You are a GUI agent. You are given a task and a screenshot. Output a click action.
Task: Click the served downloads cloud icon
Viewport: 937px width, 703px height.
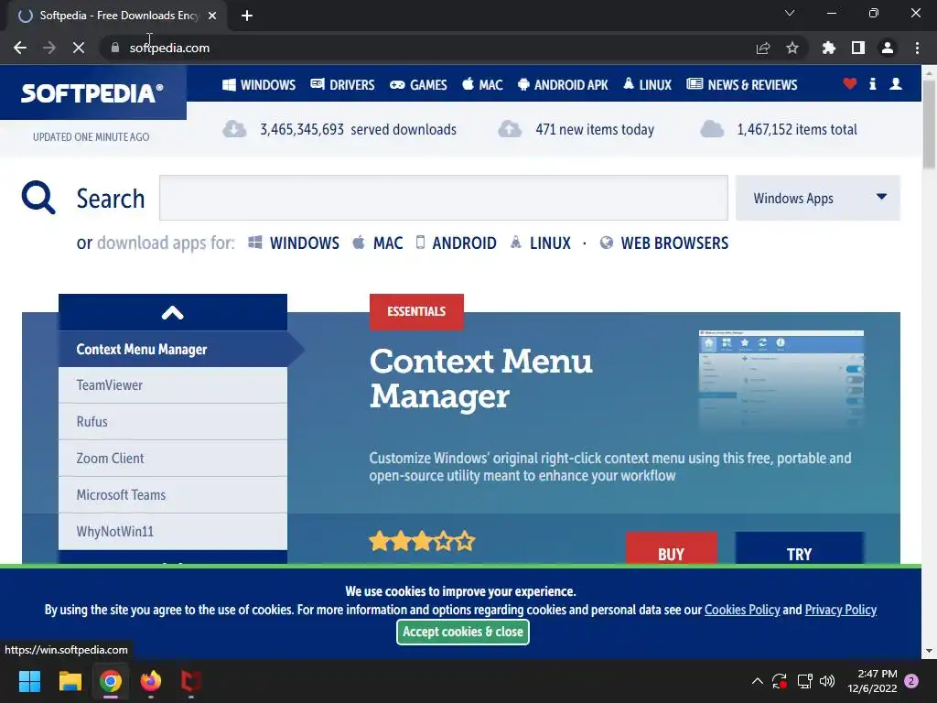point(234,129)
